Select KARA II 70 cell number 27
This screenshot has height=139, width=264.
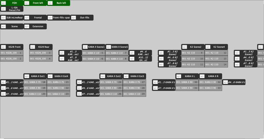click(x=134, y=82)
